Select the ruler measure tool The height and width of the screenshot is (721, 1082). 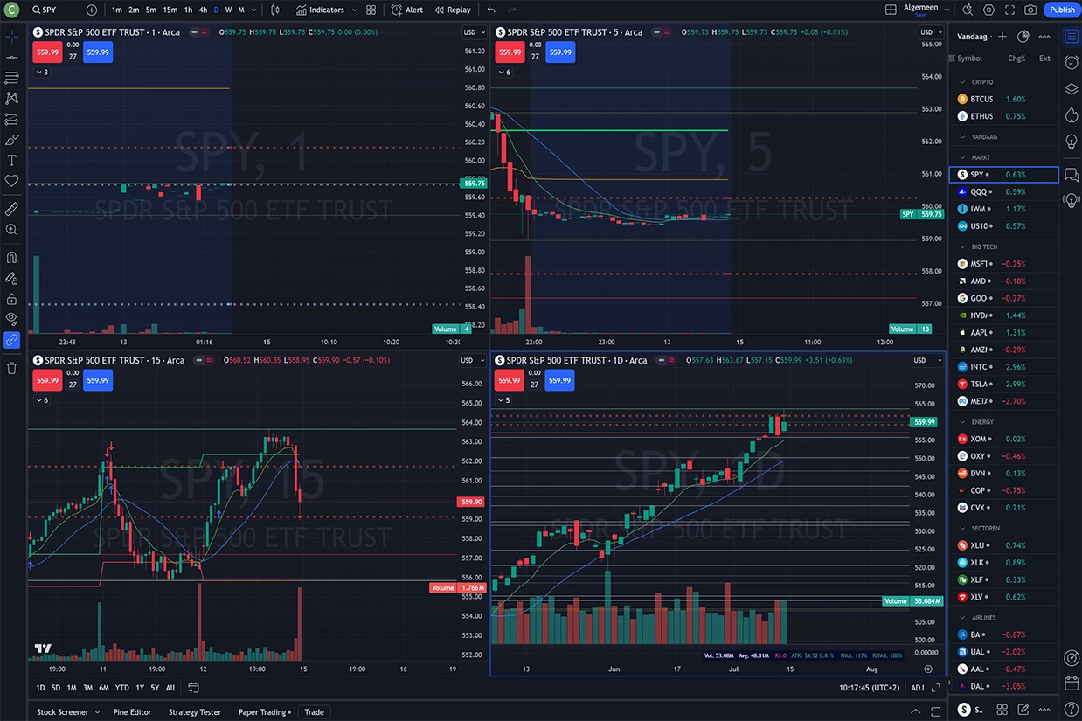coord(11,209)
